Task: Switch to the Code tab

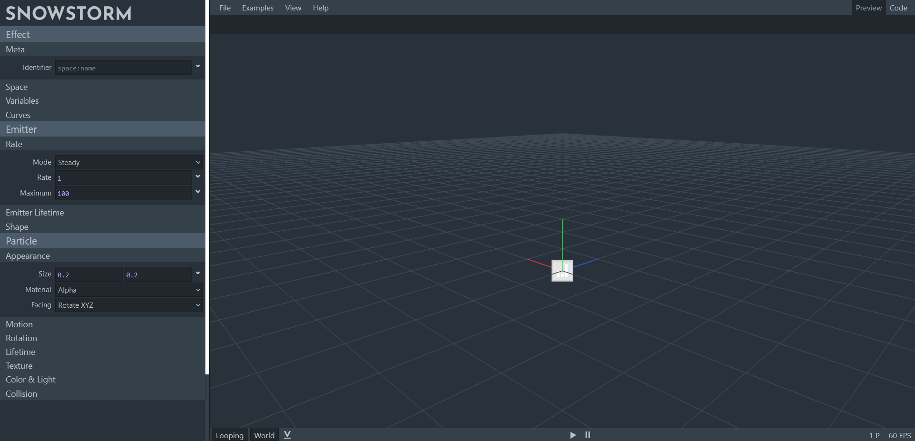Action: pos(898,8)
